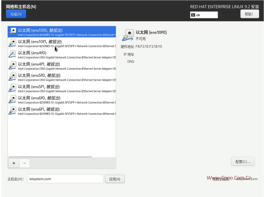The height and width of the screenshot is (197, 264).
Task: Click the keyboard layout icon next to cn
Action: point(193,15)
